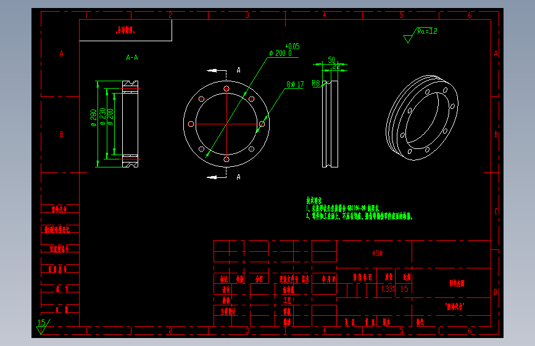Click the quoted "图样代号" drawing number field
The width and height of the screenshot is (535, 346).
coord(455,307)
